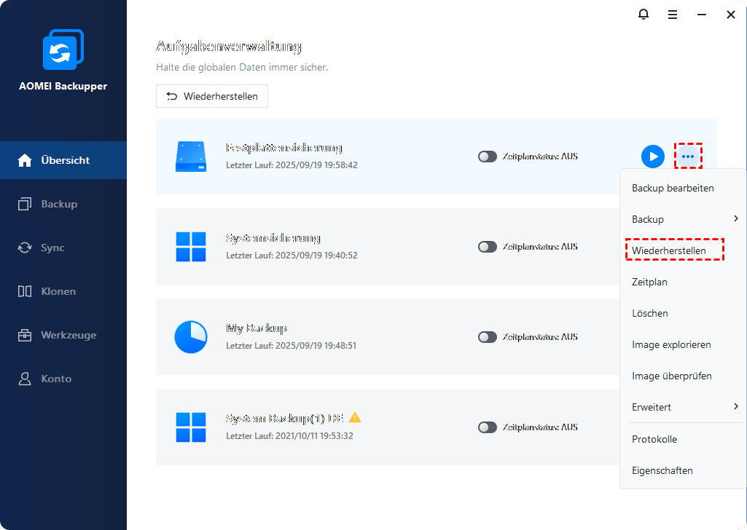This screenshot has height=530, width=747.
Task: Click the Festplattensicherung disk icon
Action: point(190,157)
